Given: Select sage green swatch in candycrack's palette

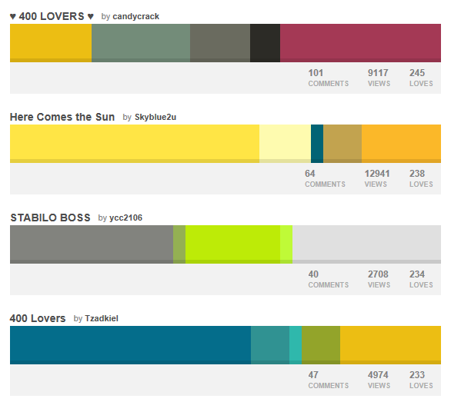Looking at the screenshot, I should tap(141, 43).
